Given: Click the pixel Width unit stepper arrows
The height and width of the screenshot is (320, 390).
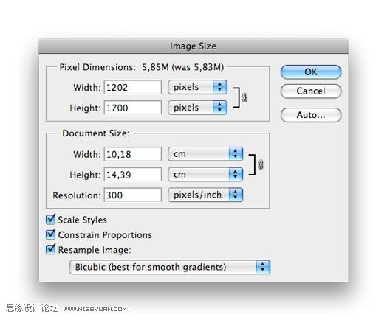Looking at the screenshot, I should tap(220, 87).
